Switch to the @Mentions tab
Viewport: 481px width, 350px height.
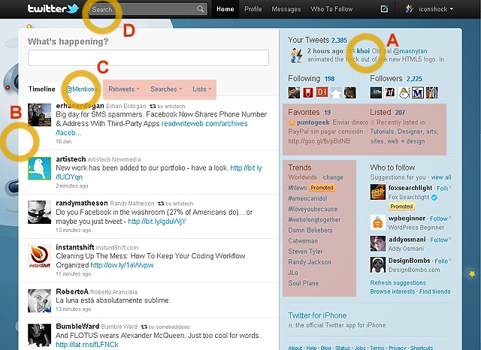(80, 89)
